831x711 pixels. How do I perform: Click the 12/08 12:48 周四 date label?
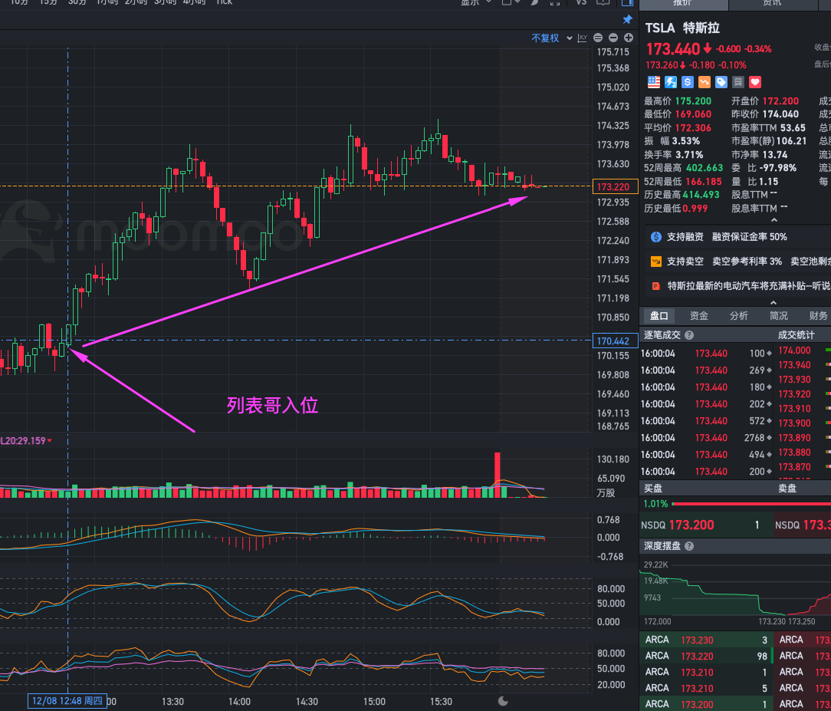pos(67,701)
